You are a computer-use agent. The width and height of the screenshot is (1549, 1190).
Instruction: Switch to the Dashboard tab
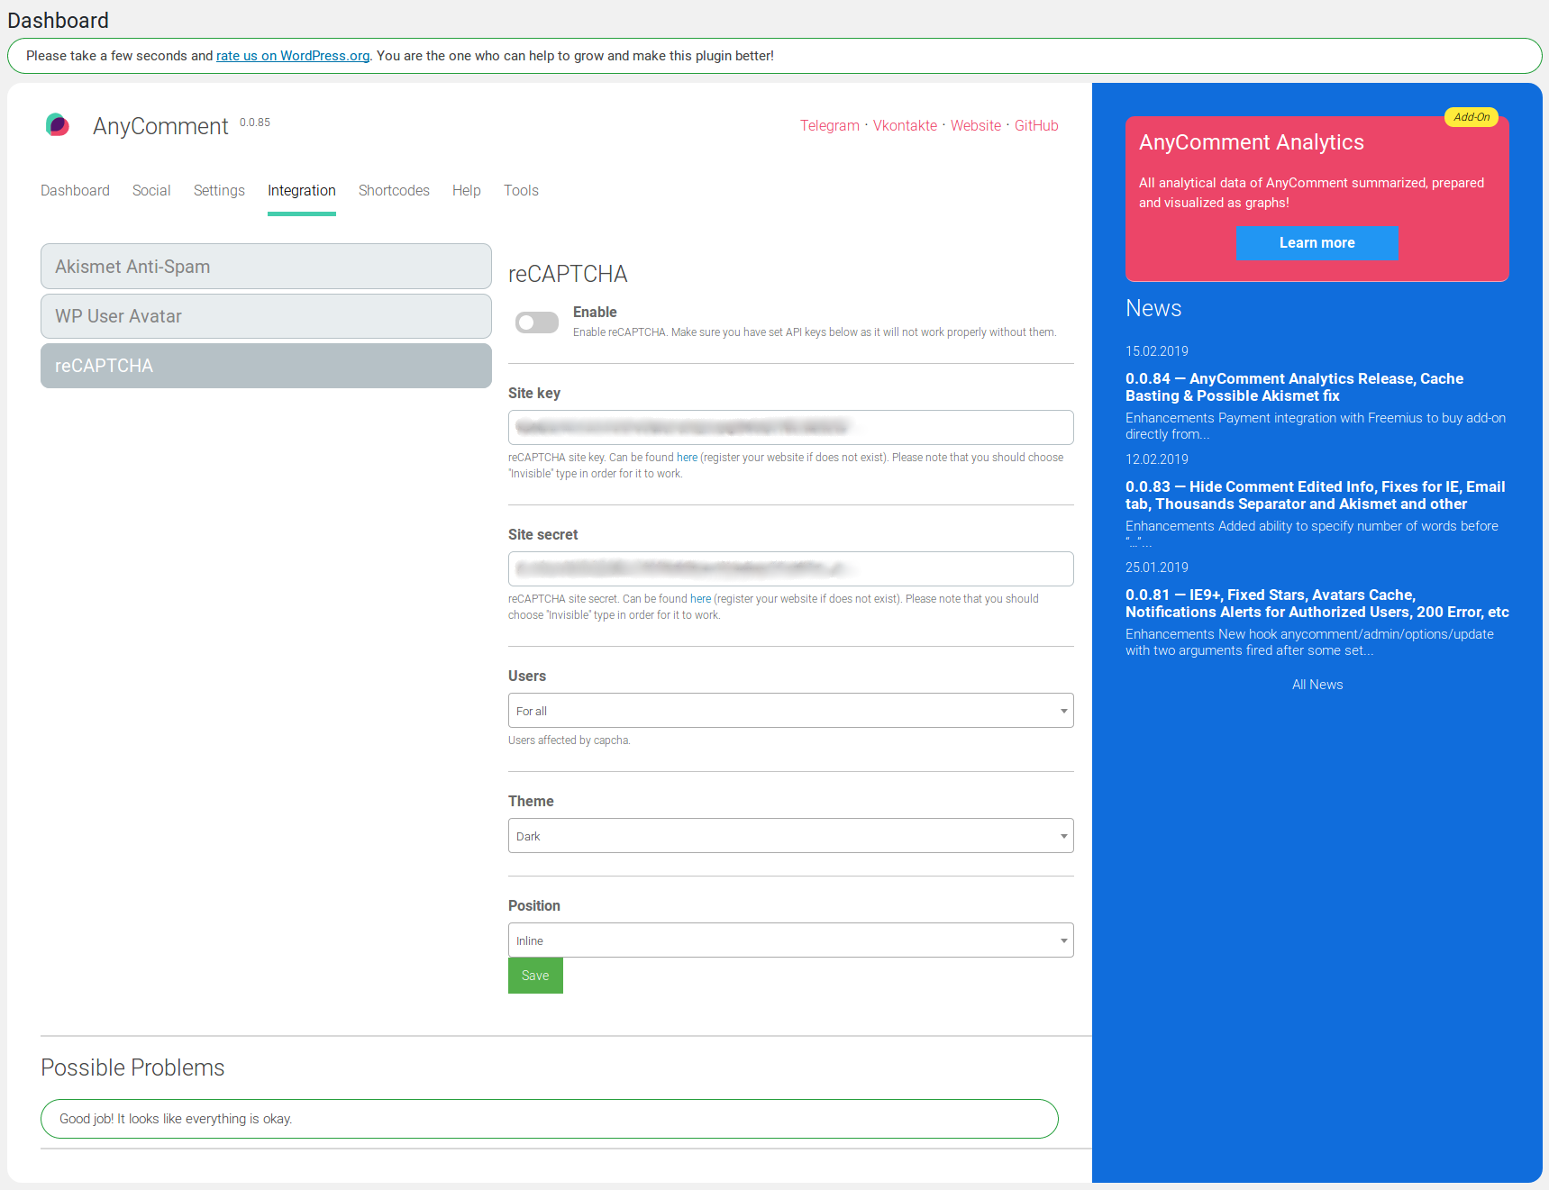pyautogui.click(x=75, y=191)
